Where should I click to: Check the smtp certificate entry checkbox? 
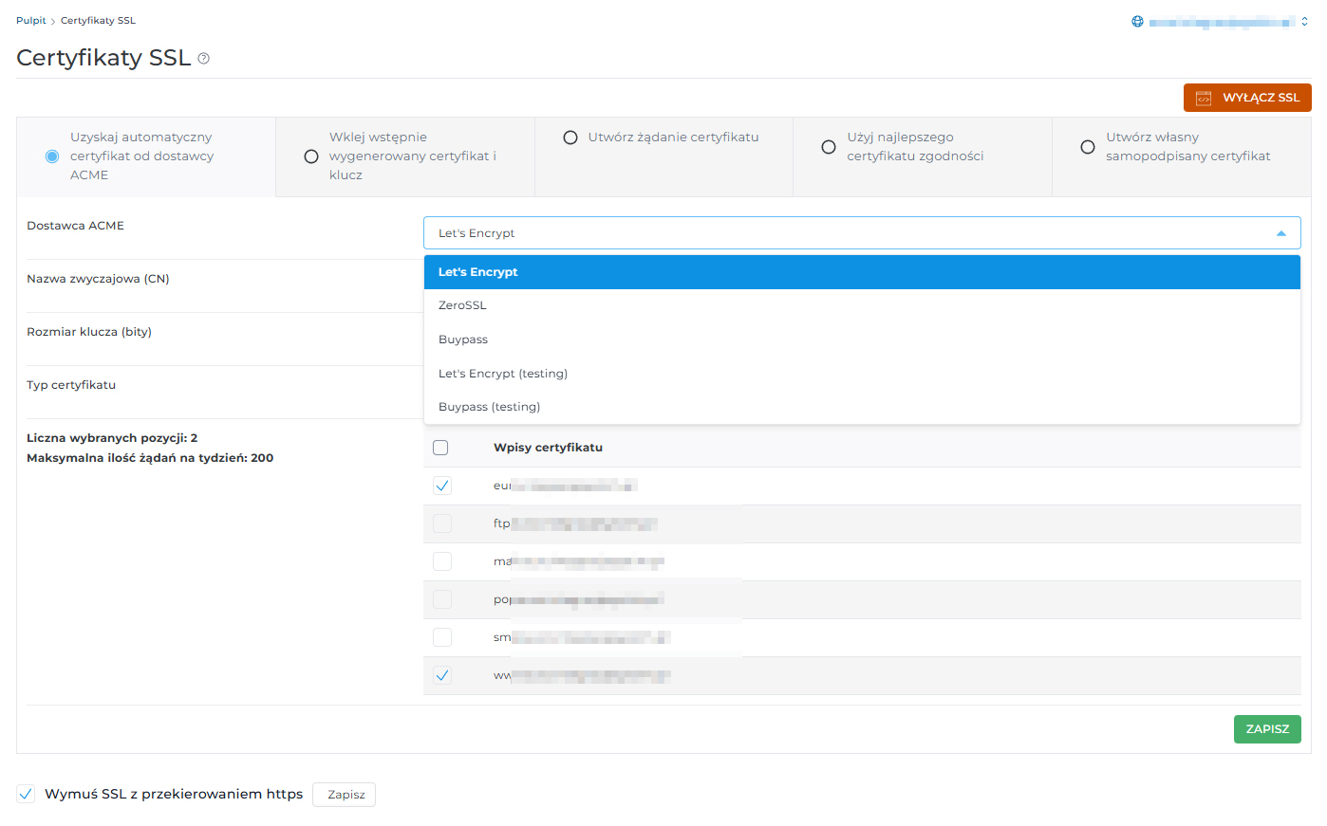(x=441, y=636)
